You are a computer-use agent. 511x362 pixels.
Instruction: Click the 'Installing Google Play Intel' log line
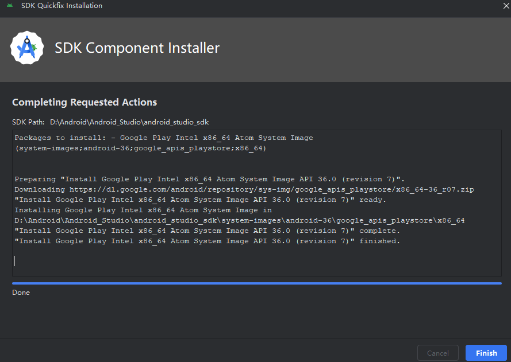coord(143,210)
